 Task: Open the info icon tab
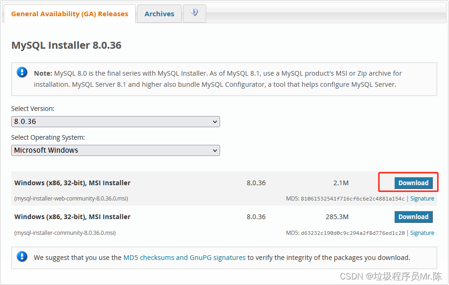point(194,13)
